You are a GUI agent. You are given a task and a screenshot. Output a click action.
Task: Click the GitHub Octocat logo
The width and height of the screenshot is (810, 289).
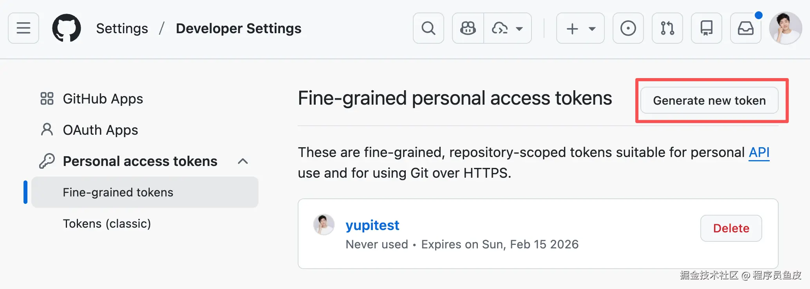67,28
